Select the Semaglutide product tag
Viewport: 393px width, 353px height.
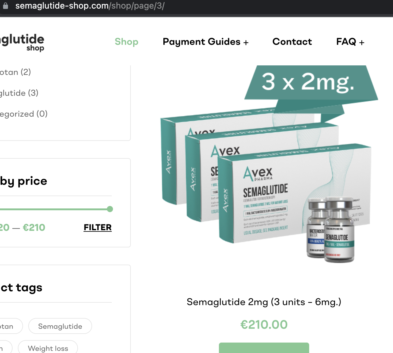(x=60, y=326)
